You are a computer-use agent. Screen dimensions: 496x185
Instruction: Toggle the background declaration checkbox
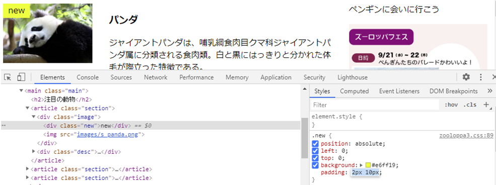315,165
